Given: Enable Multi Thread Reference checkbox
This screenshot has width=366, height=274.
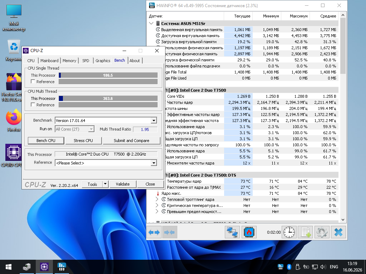Looking at the screenshot, I should [33, 105].
